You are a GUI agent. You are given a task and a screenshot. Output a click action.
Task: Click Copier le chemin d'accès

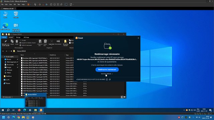[x=28, y=43]
